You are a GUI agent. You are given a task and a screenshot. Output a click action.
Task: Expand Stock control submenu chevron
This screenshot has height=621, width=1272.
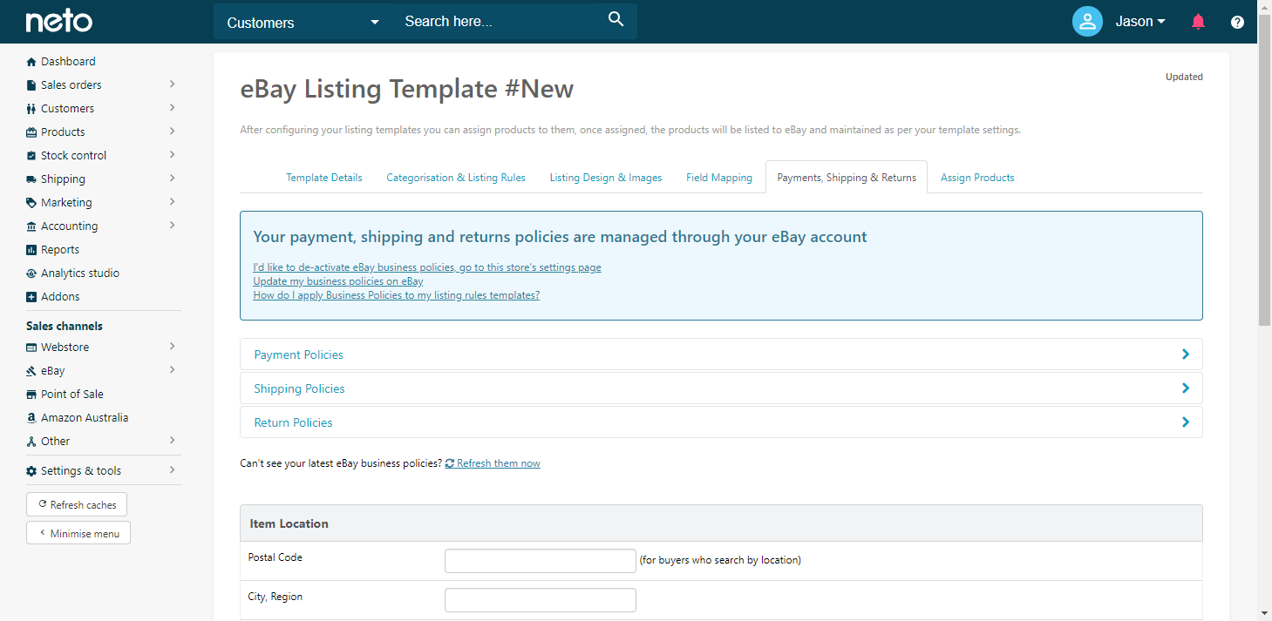(x=172, y=155)
